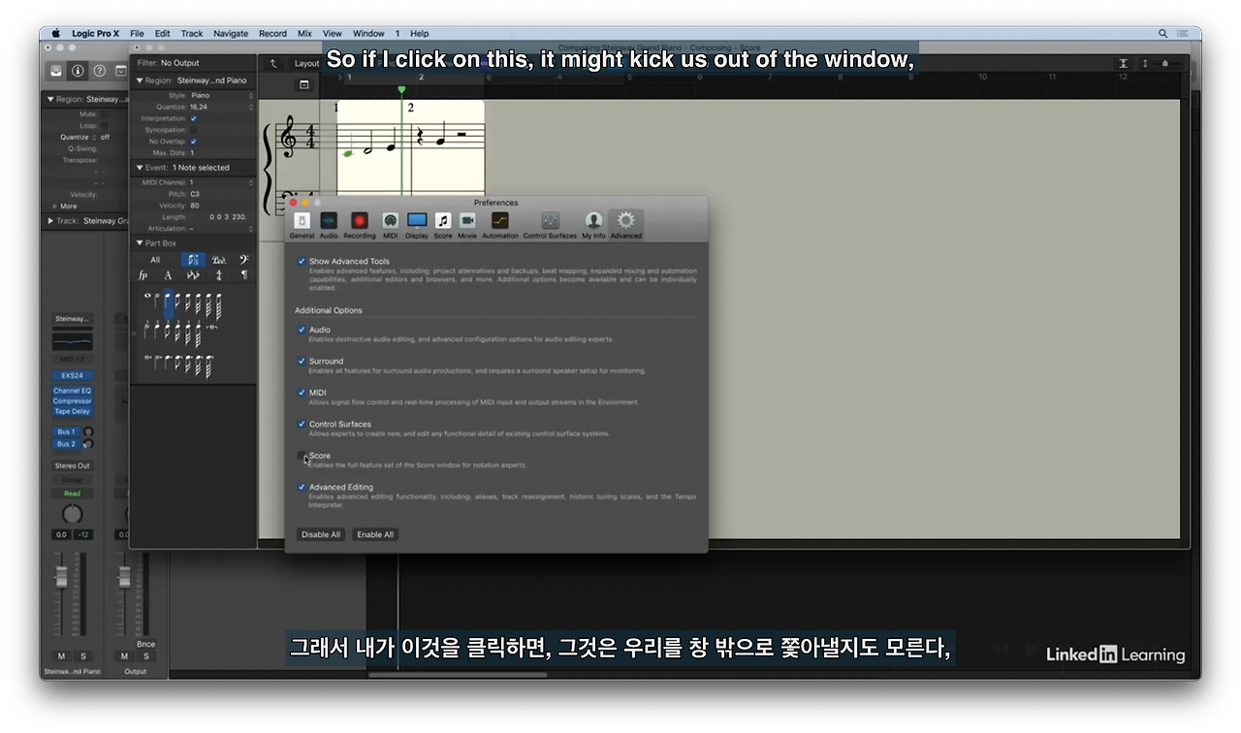
Task: Open the Apple menu
Action: [x=56, y=33]
